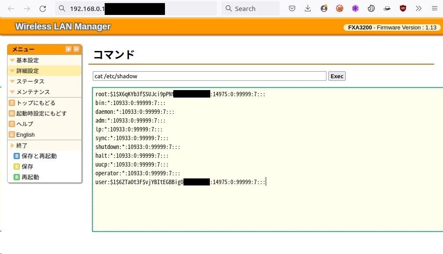This screenshot has height=254, width=443.
Task: Click the 再起動 (Reboot) menu icon
Action: (x=17, y=177)
